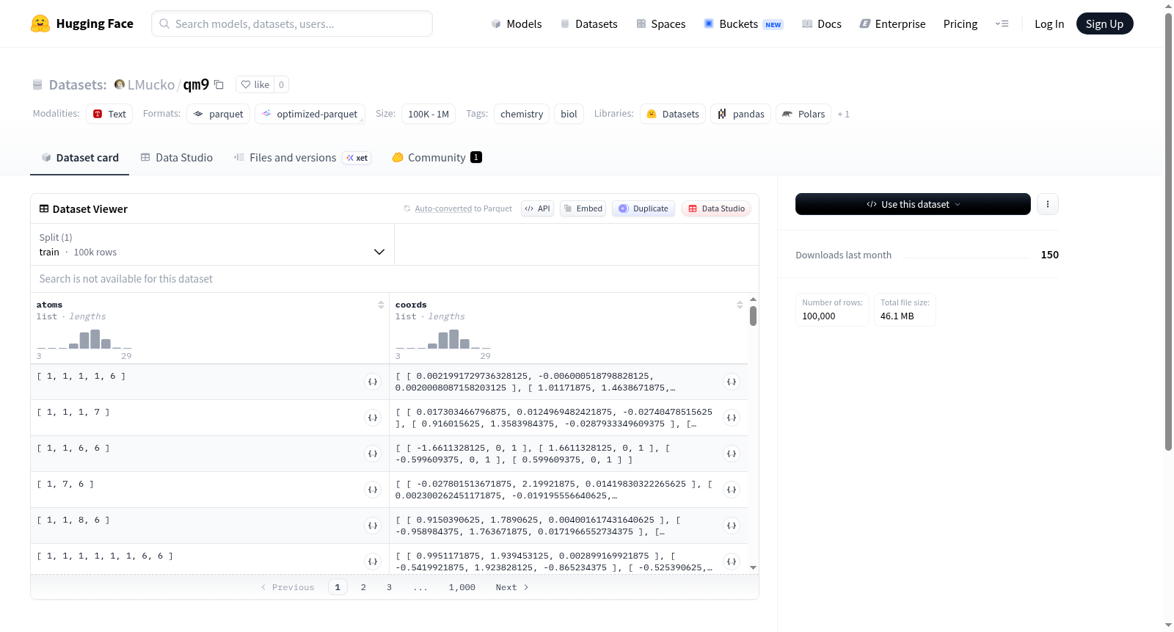The width and height of the screenshot is (1174, 632).
Task: Click the like heart button
Action: [x=255, y=84]
